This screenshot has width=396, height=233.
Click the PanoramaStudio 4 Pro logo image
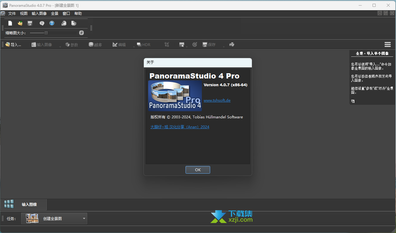click(175, 96)
